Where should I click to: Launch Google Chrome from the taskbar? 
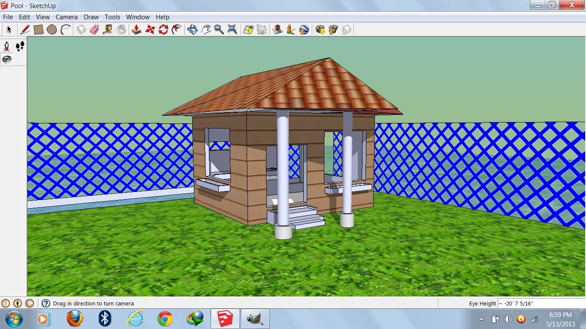[165, 319]
